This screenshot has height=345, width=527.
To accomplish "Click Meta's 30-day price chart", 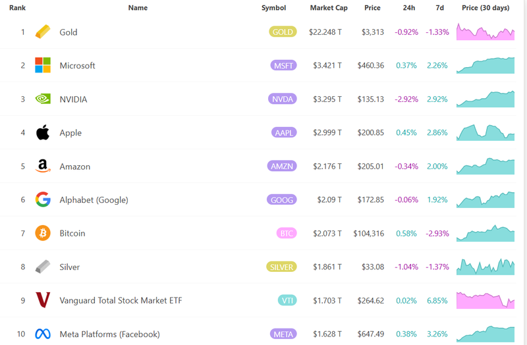I will (485, 334).
